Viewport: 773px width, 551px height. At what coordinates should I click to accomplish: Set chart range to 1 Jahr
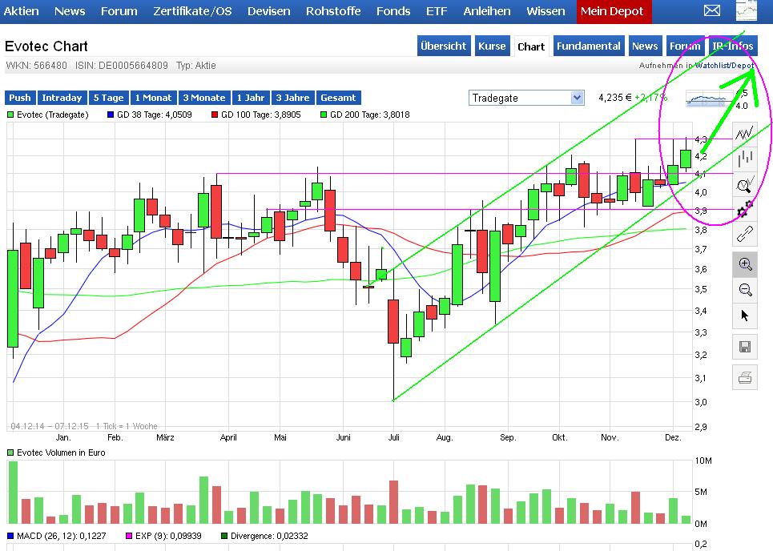pyautogui.click(x=251, y=98)
